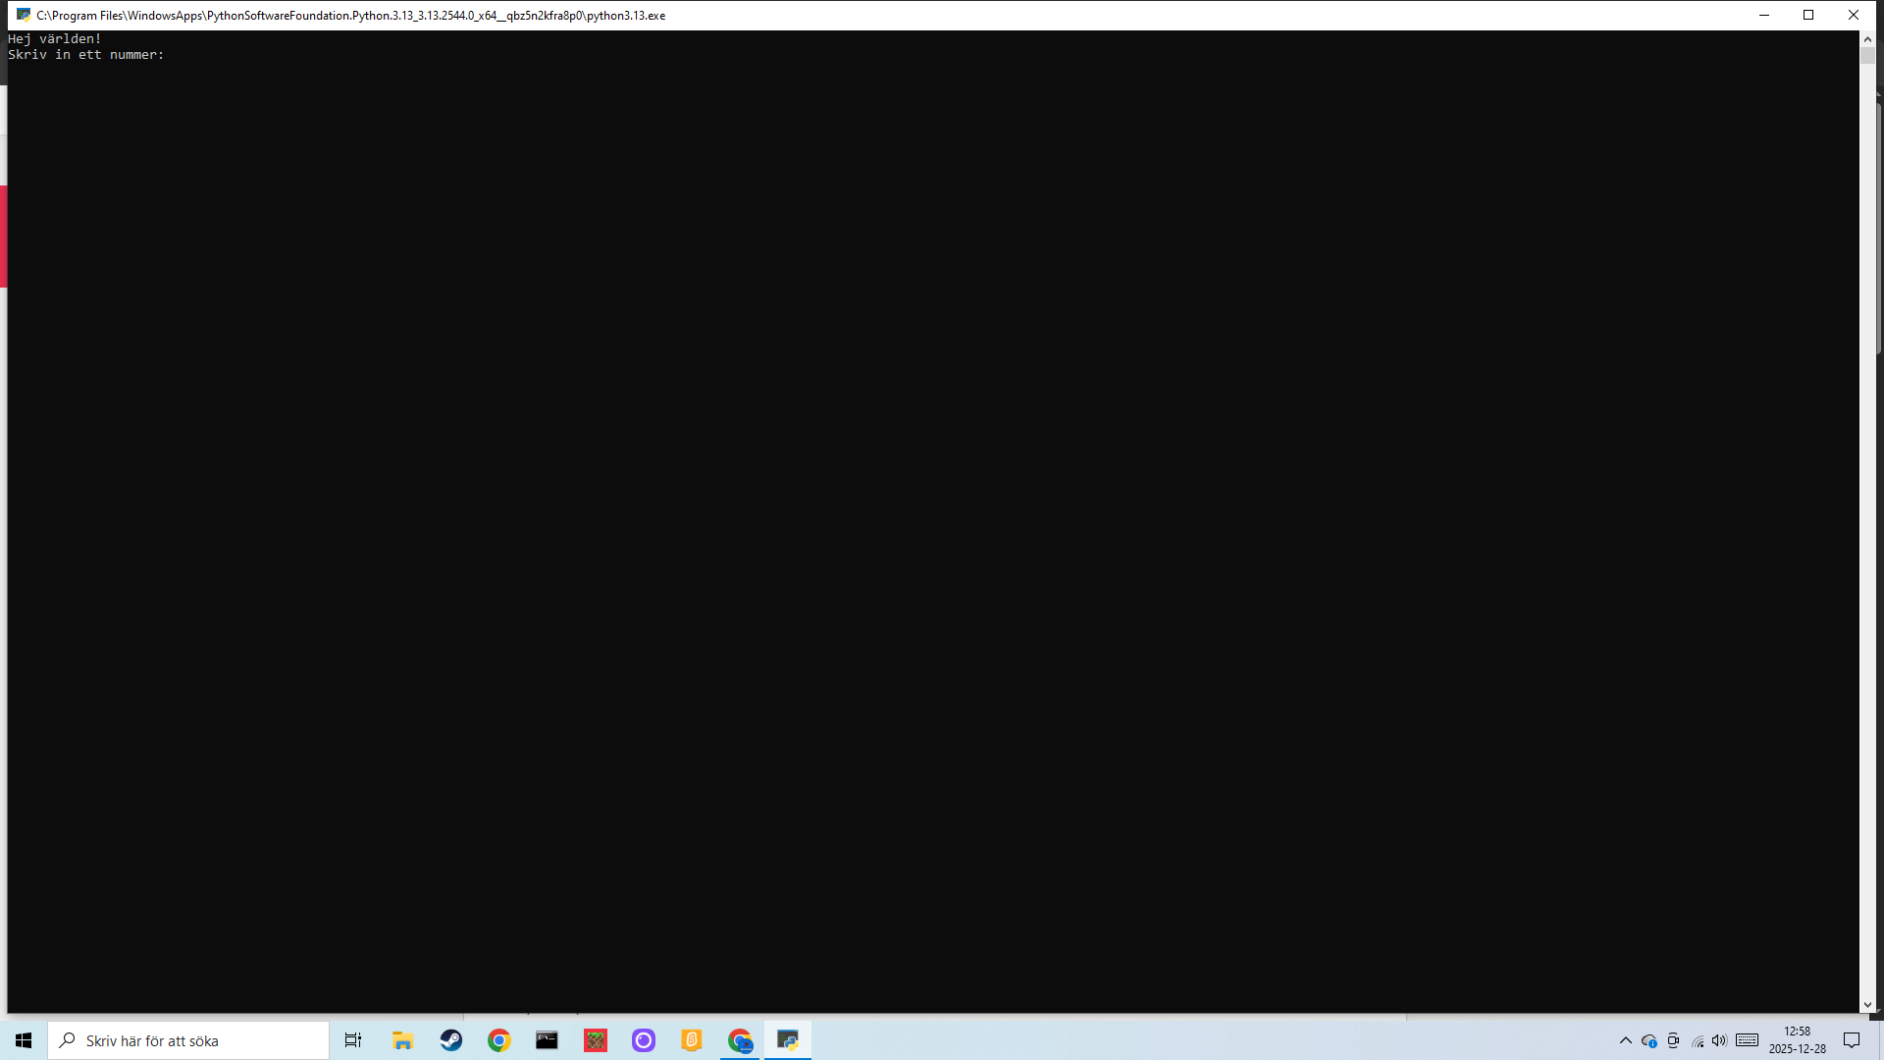
Task: Launch Google Chrome from taskbar
Action: [498, 1040]
